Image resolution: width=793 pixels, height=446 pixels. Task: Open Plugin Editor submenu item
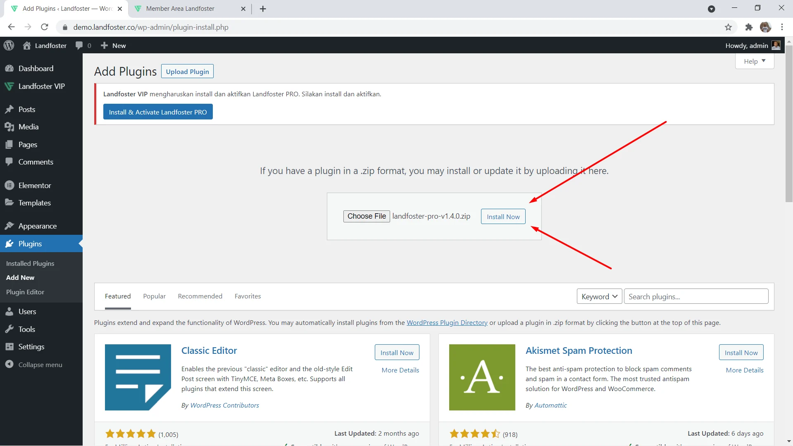pos(25,292)
